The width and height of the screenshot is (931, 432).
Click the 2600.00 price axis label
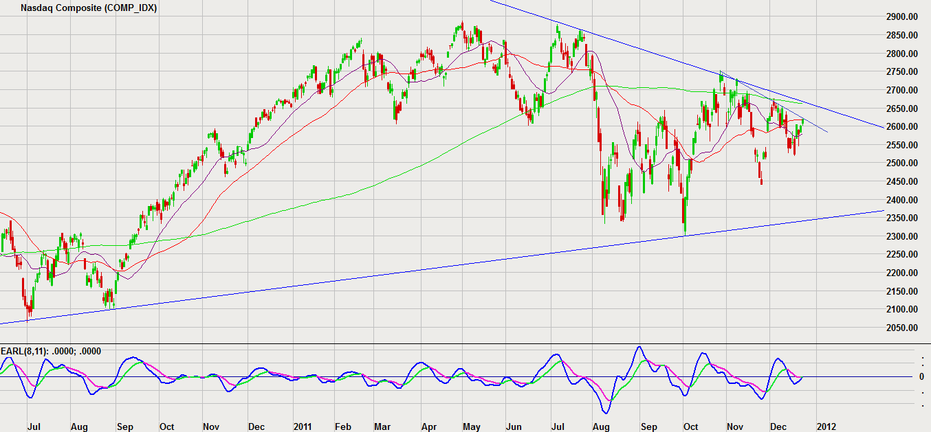point(901,126)
